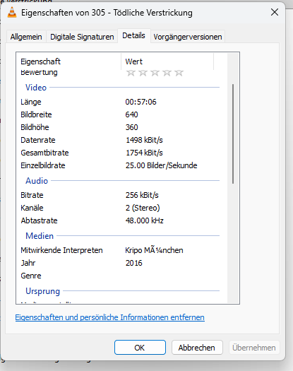Cancel with the Abbrechen button
The height and width of the screenshot is (371, 293).
197,348
